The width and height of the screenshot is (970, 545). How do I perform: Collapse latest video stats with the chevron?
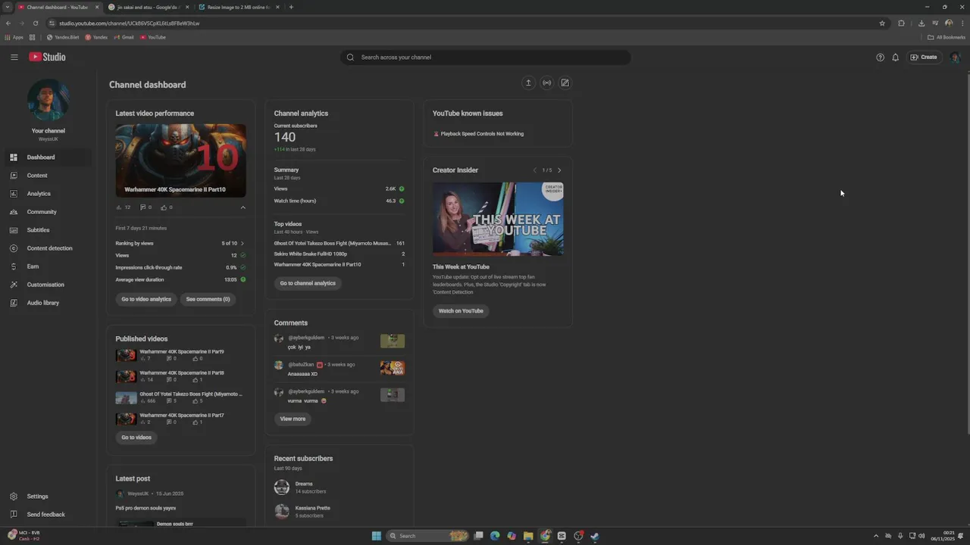tap(242, 207)
